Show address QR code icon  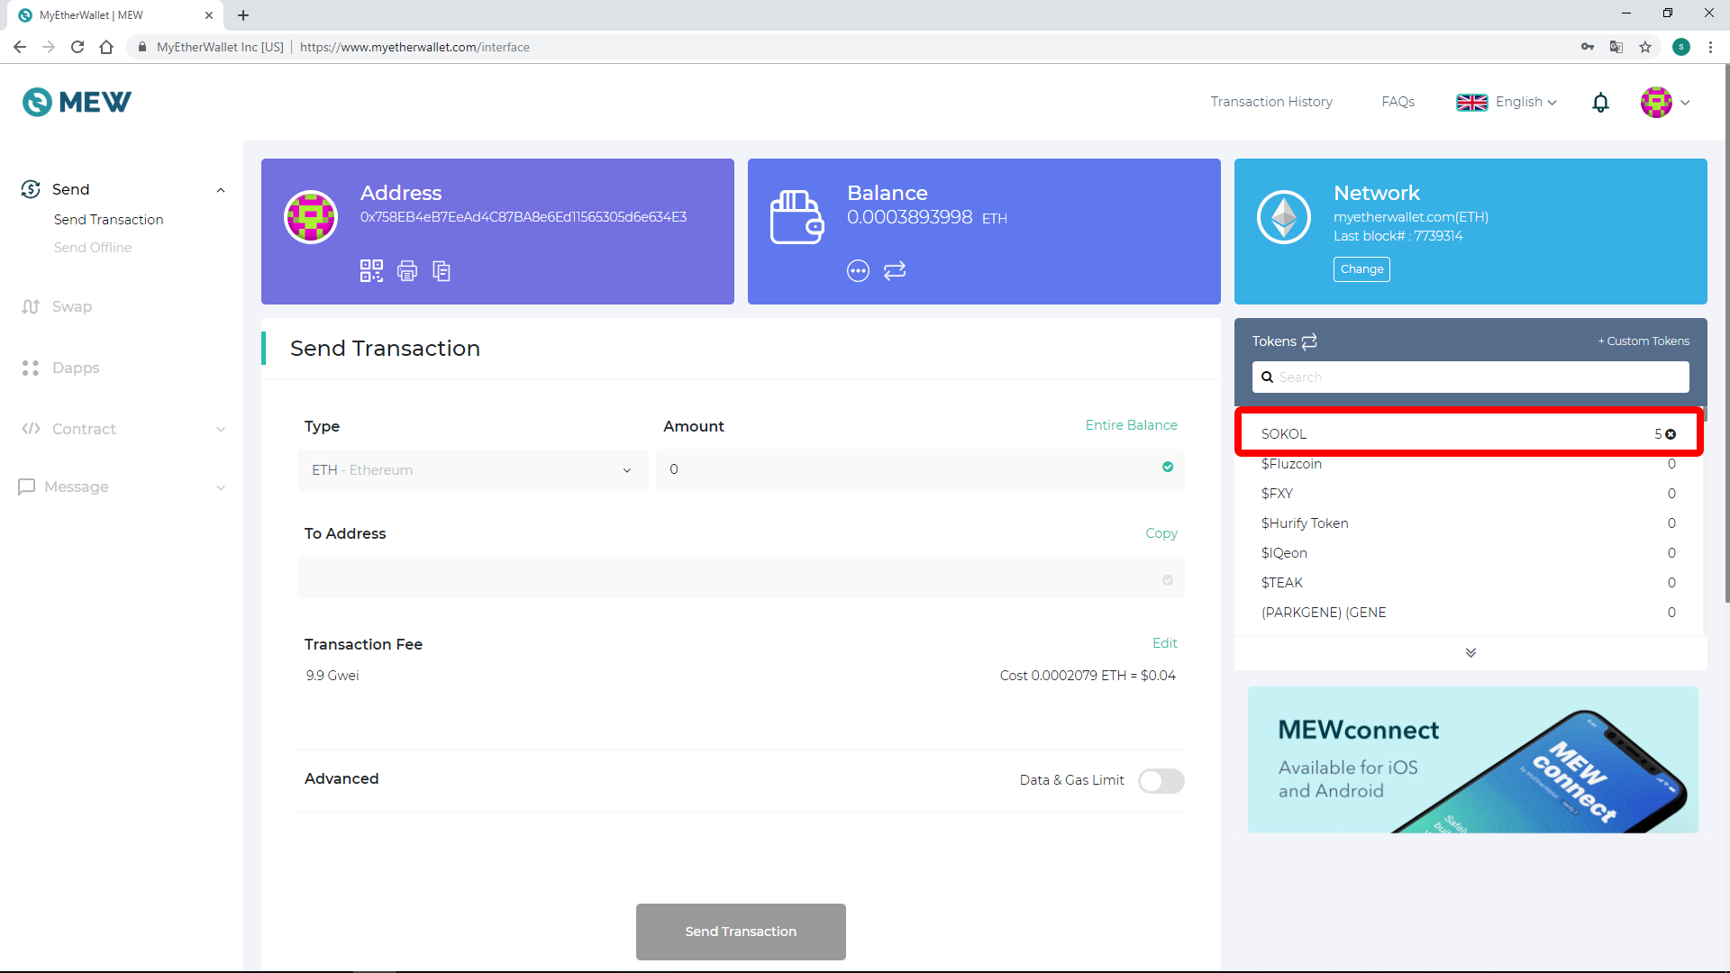[x=371, y=270]
